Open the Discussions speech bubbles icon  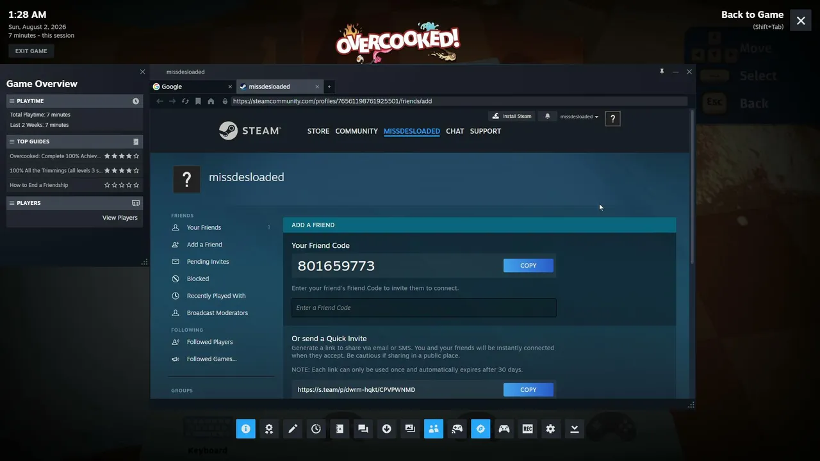pyautogui.click(x=363, y=429)
